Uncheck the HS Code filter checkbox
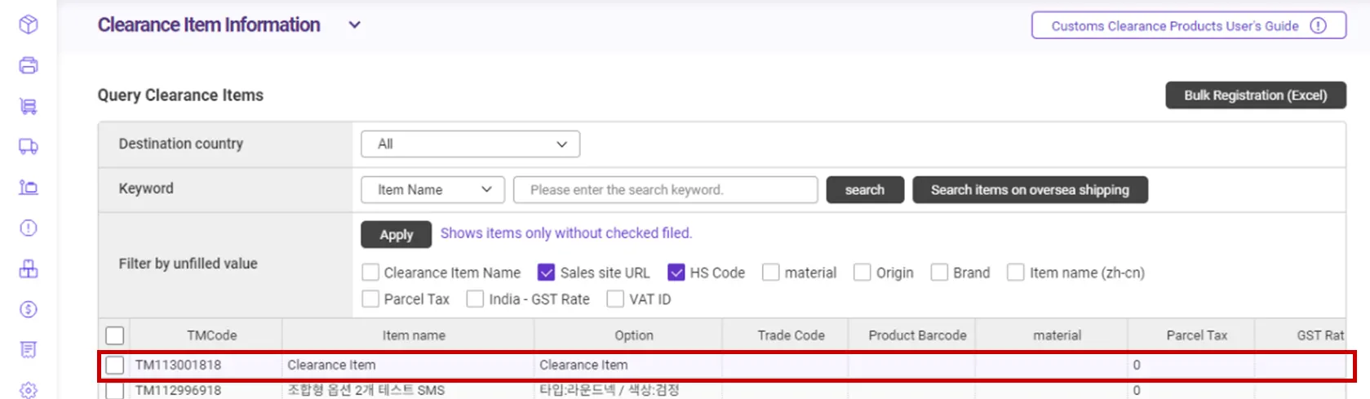 point(676,273)
